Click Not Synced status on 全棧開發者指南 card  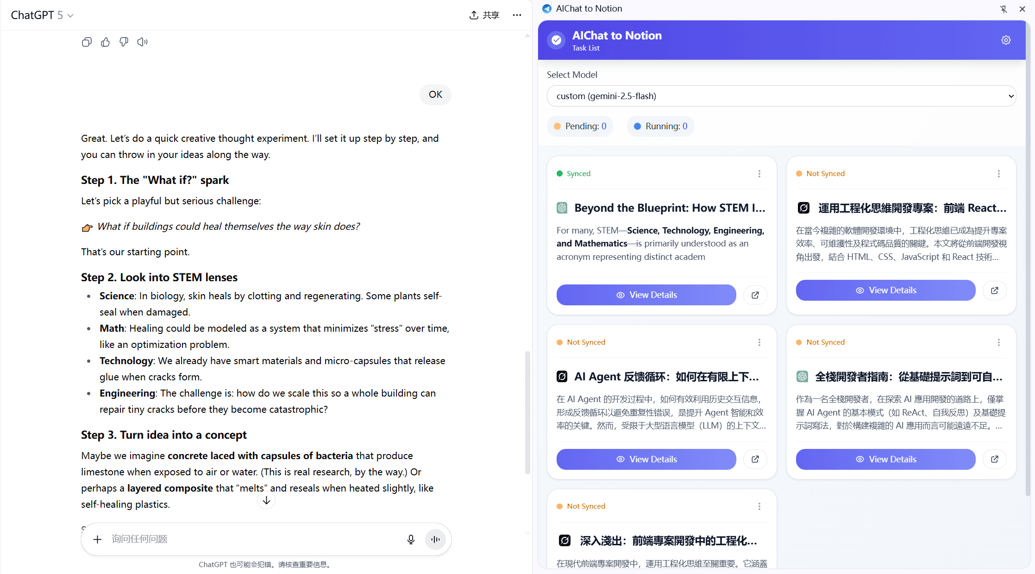click(821, 342)
